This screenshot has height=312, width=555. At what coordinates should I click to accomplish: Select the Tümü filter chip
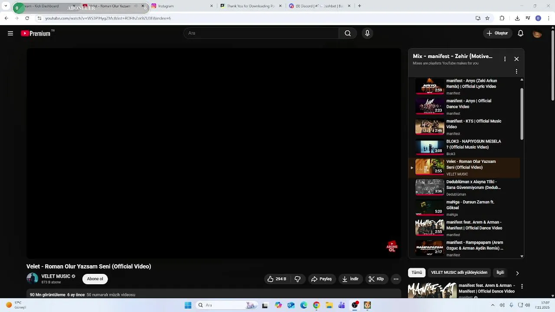(x=417, y=273)
